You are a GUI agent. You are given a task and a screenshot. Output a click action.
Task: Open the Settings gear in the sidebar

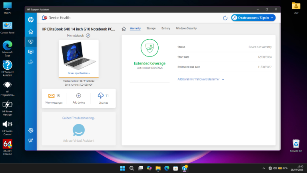tap(31, 130)
